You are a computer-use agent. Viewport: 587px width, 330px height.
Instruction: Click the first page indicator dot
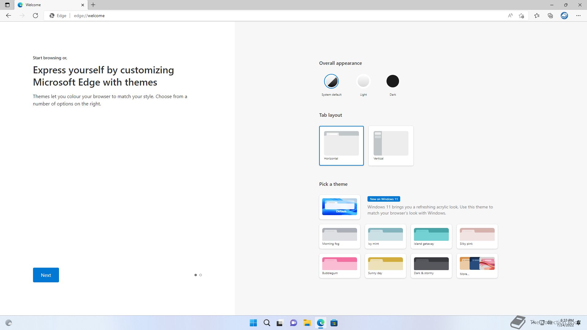pyautogui.click(x=196, y=275)
